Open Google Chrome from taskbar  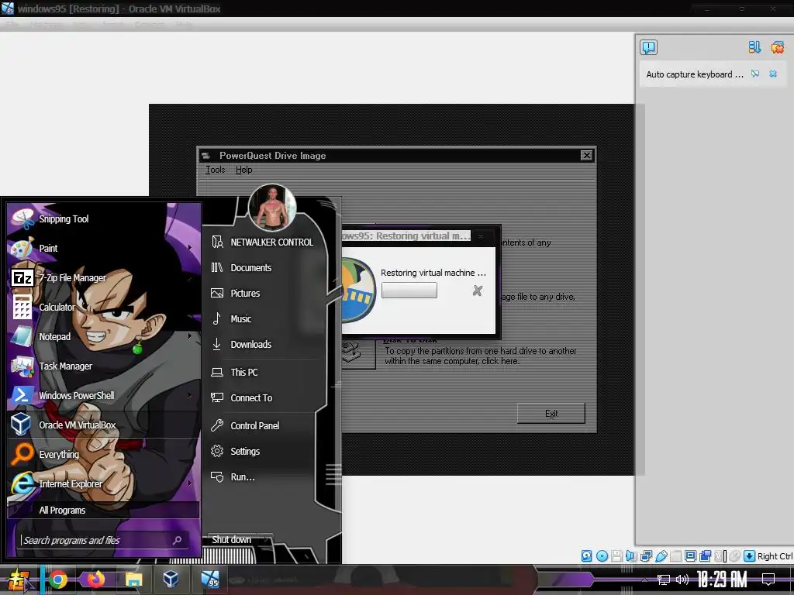pyautogui.click(x=57, y=580)
